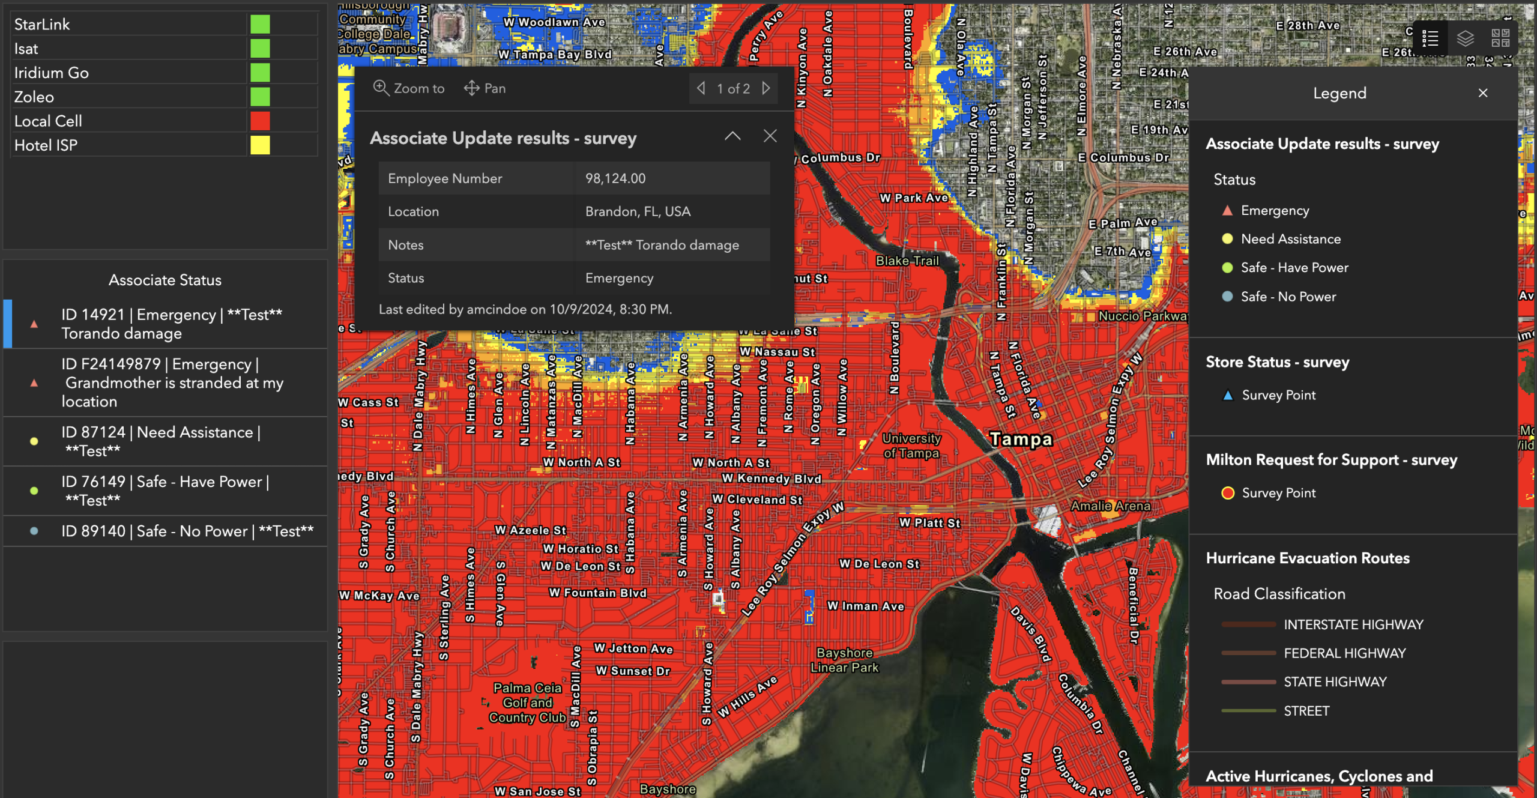This screenshot has width=1537, height=798.
Task: Click the Tampa city label on map
Action: click(1021, 439)
